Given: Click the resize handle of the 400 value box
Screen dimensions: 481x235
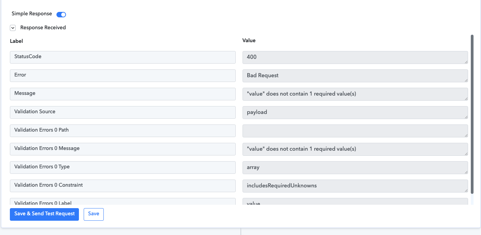Looking at the screenshot, I should point(466,62).
